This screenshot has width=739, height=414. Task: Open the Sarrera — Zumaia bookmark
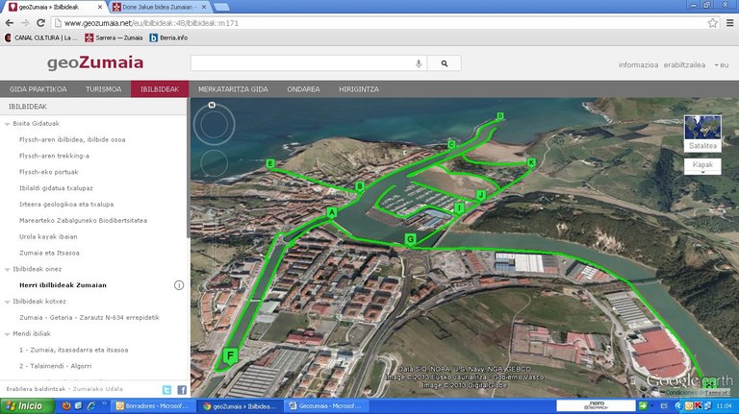tap(114, 37)
